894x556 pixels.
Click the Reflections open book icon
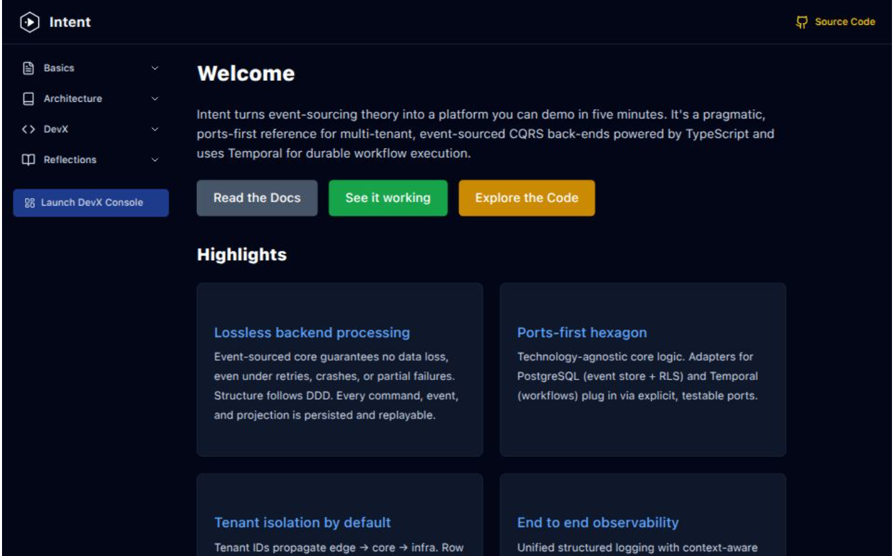click(x=28, y=160)
